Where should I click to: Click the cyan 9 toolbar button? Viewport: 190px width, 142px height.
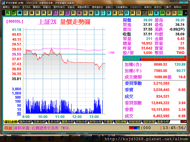pos(109,13)
